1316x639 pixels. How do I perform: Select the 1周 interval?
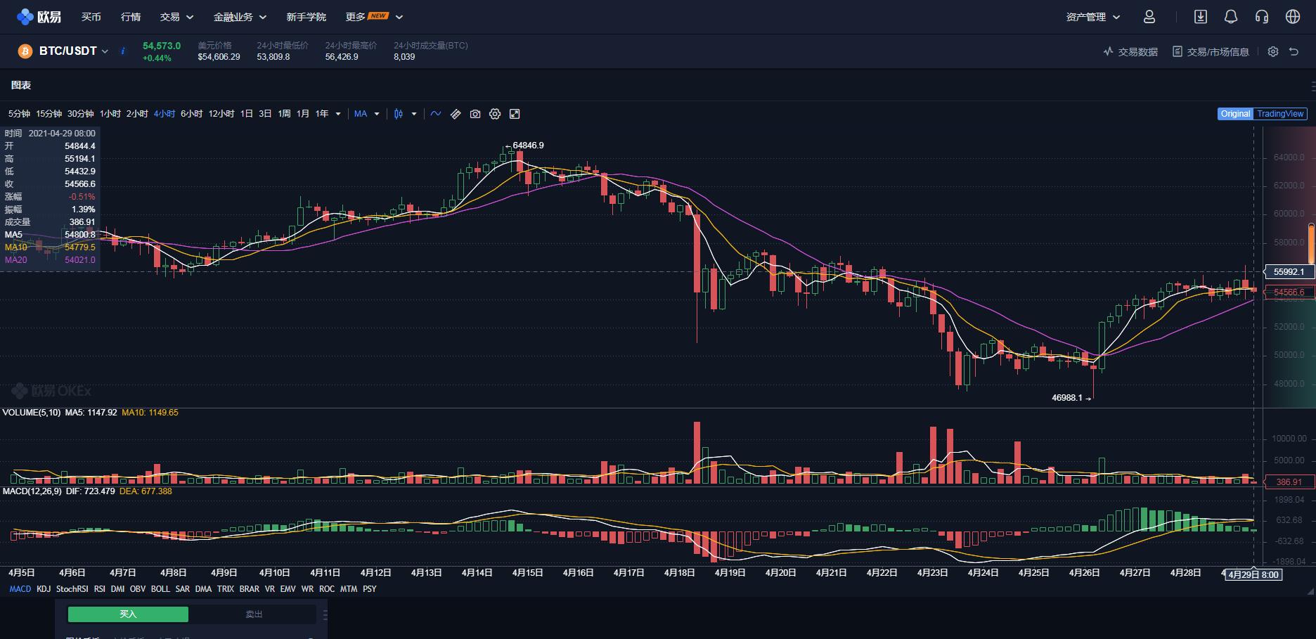click(284, 114)
